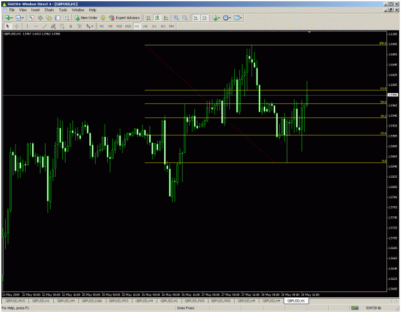Viewport: 401px width, 312px height.
Task: Switch to Bar Chart display
Action: [x=148, y=18]
